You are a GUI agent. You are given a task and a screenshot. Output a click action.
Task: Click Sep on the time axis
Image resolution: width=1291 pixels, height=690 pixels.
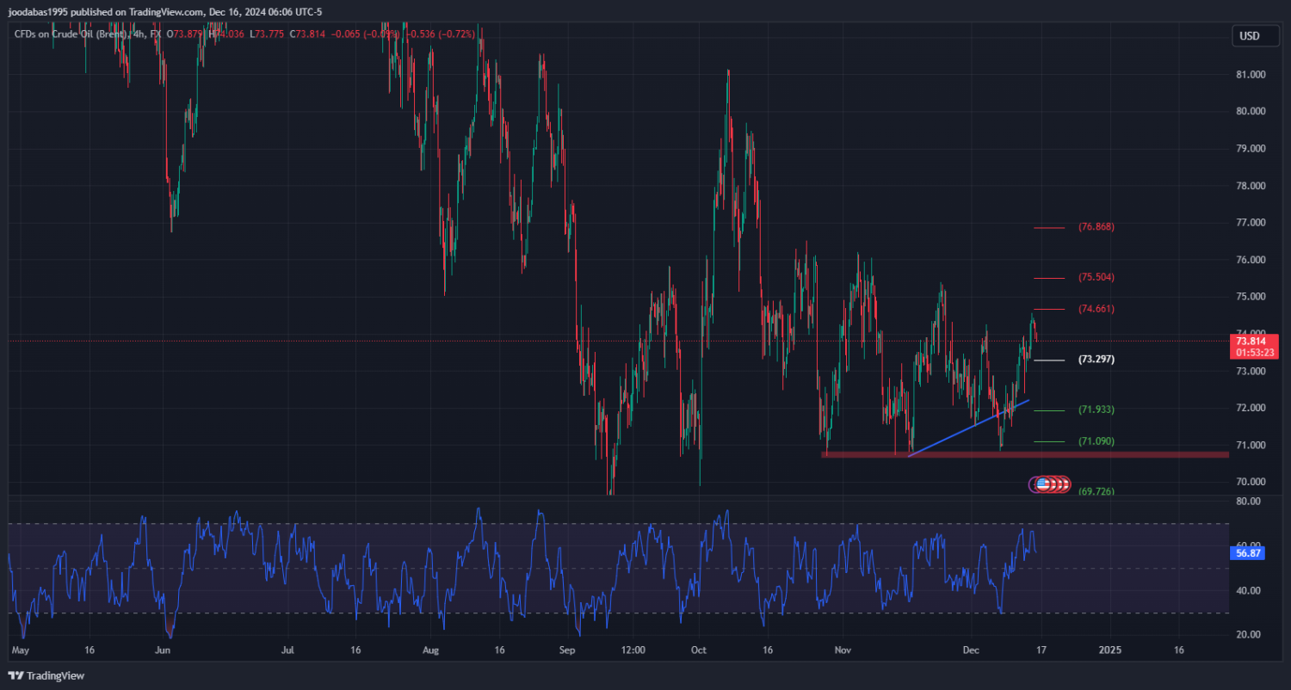(566, 650)
